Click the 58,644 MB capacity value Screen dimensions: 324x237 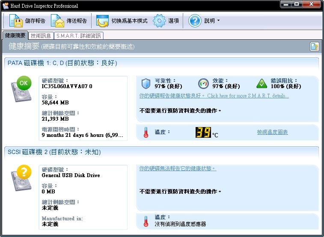click(x=55, y=103)
